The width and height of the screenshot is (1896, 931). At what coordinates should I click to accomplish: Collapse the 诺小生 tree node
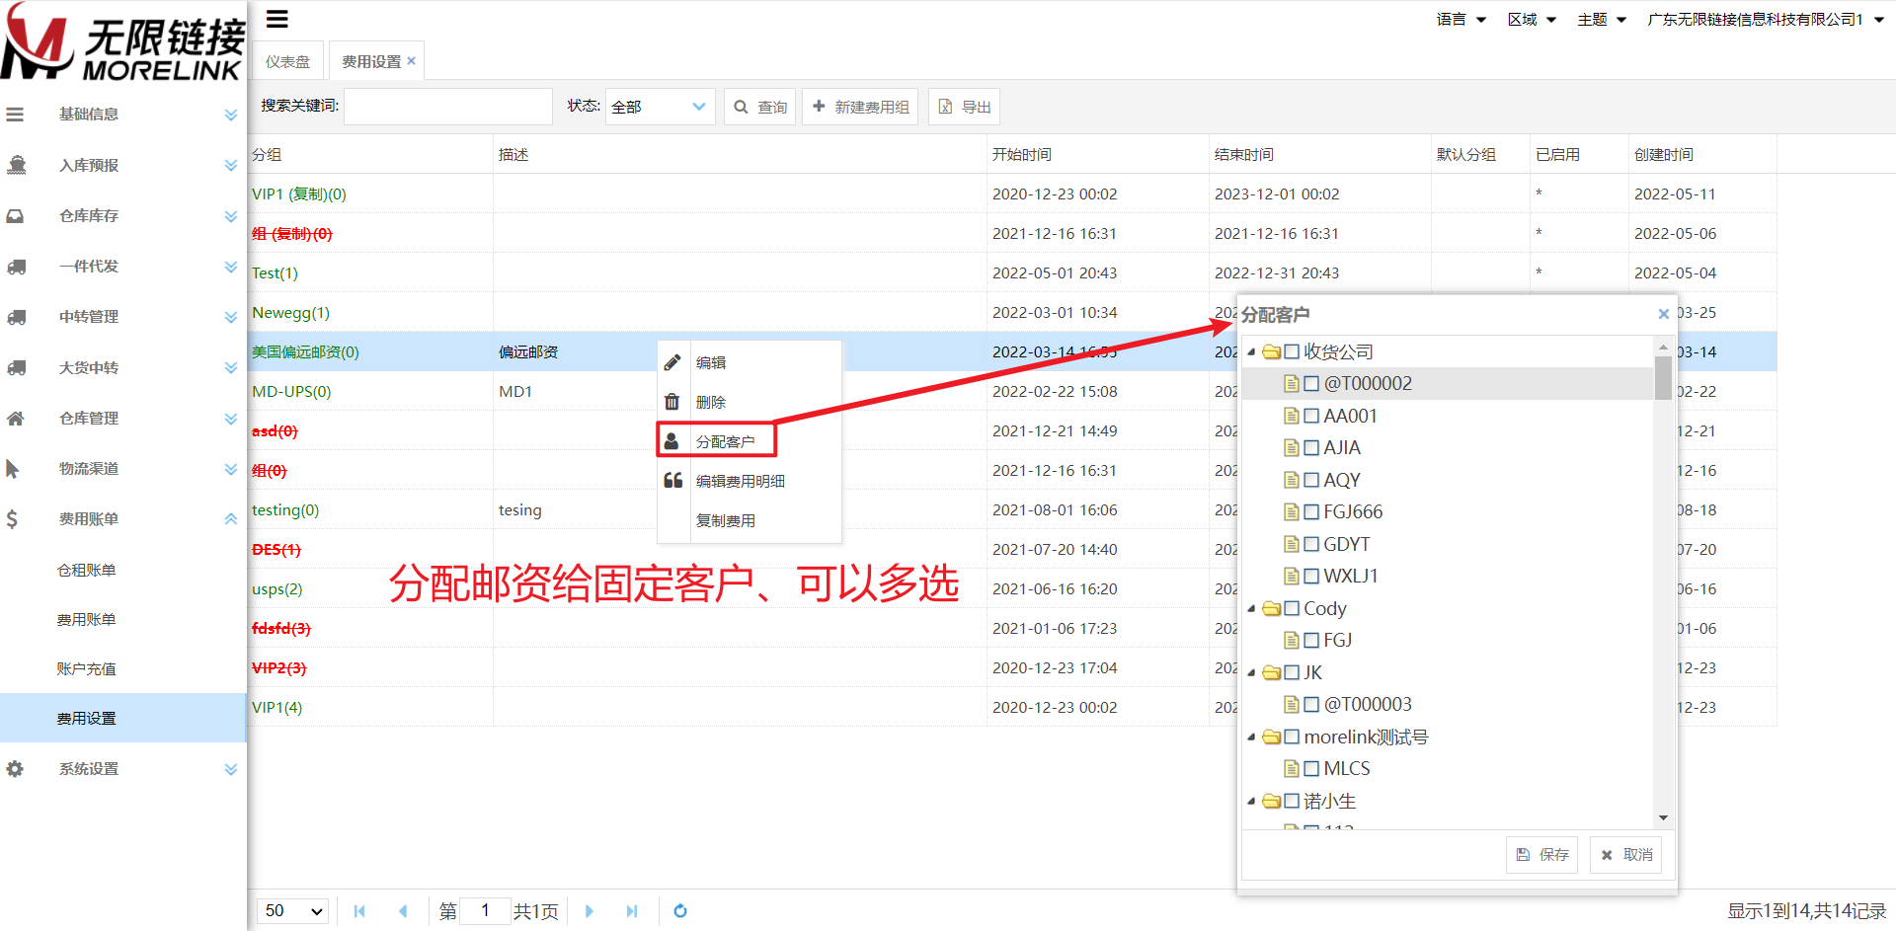(x=1251, y=801)
